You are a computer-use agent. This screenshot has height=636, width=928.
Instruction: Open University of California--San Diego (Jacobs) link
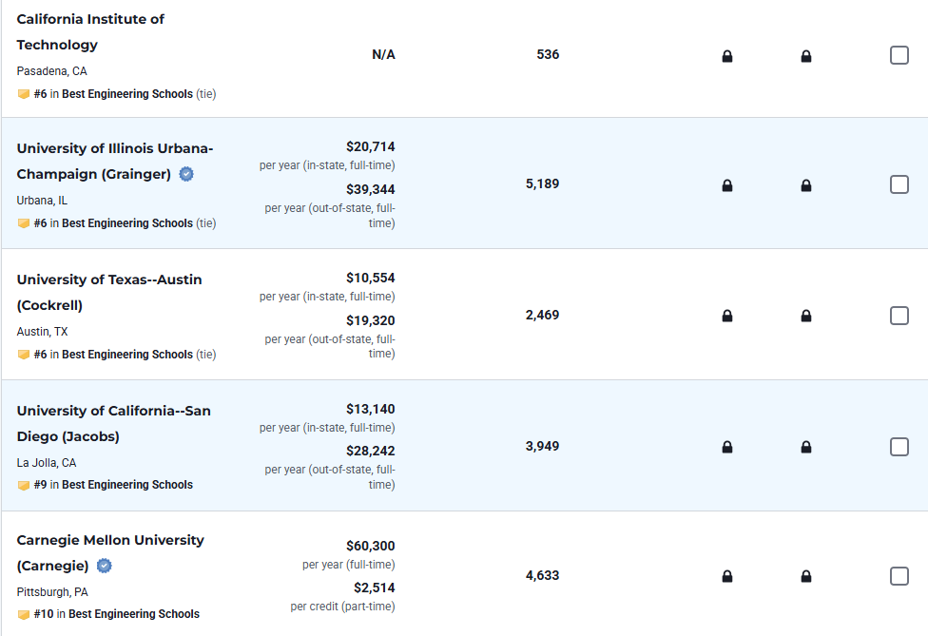pos(113,423)
